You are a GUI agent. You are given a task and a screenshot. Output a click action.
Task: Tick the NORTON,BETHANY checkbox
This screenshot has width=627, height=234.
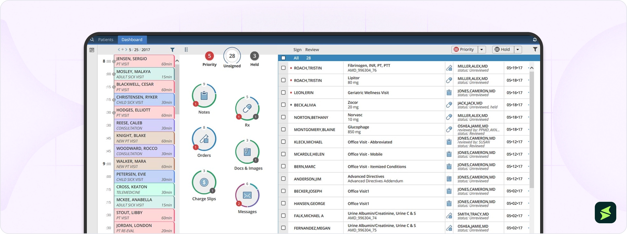coord(283,117)
